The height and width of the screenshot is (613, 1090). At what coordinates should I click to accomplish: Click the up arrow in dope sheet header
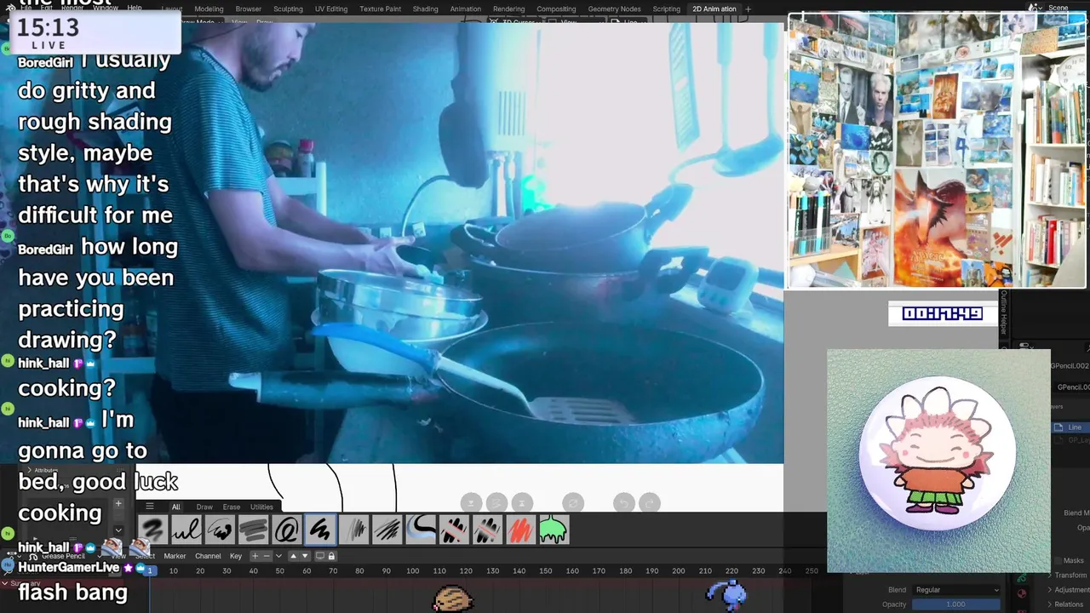tap(293, 556)
